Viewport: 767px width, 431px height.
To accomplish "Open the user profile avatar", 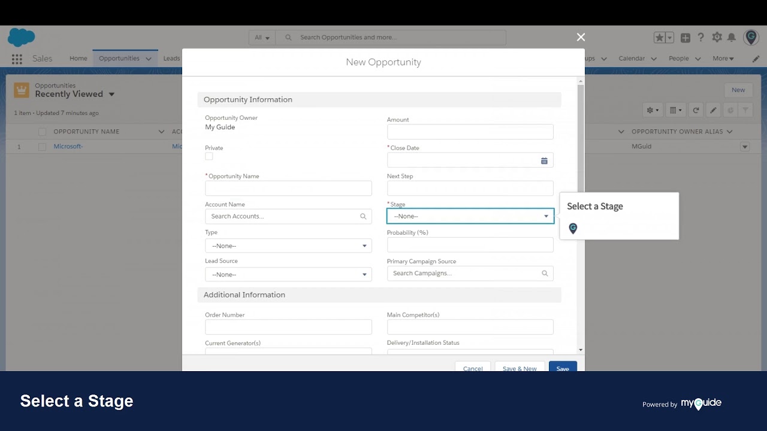I will [x=751, y=37].
